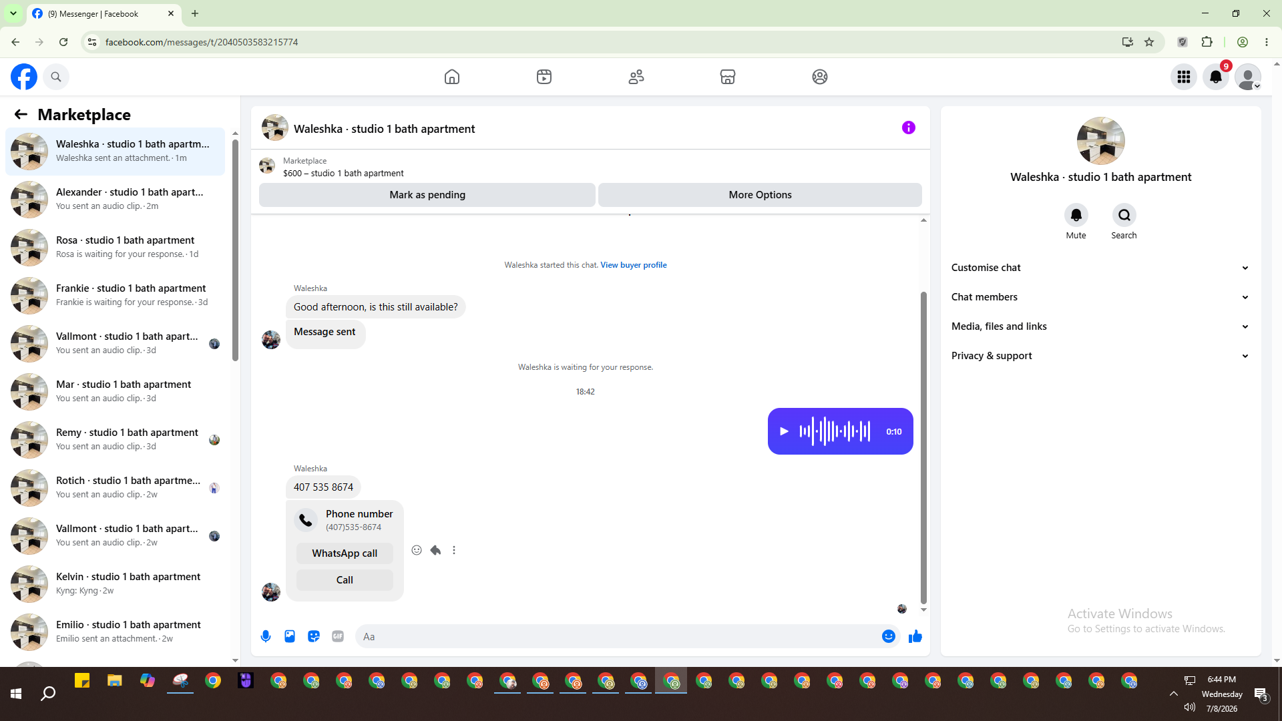Open More Options for the listing
Viewport: 1282px width, 721px height.
coord(760,195)
